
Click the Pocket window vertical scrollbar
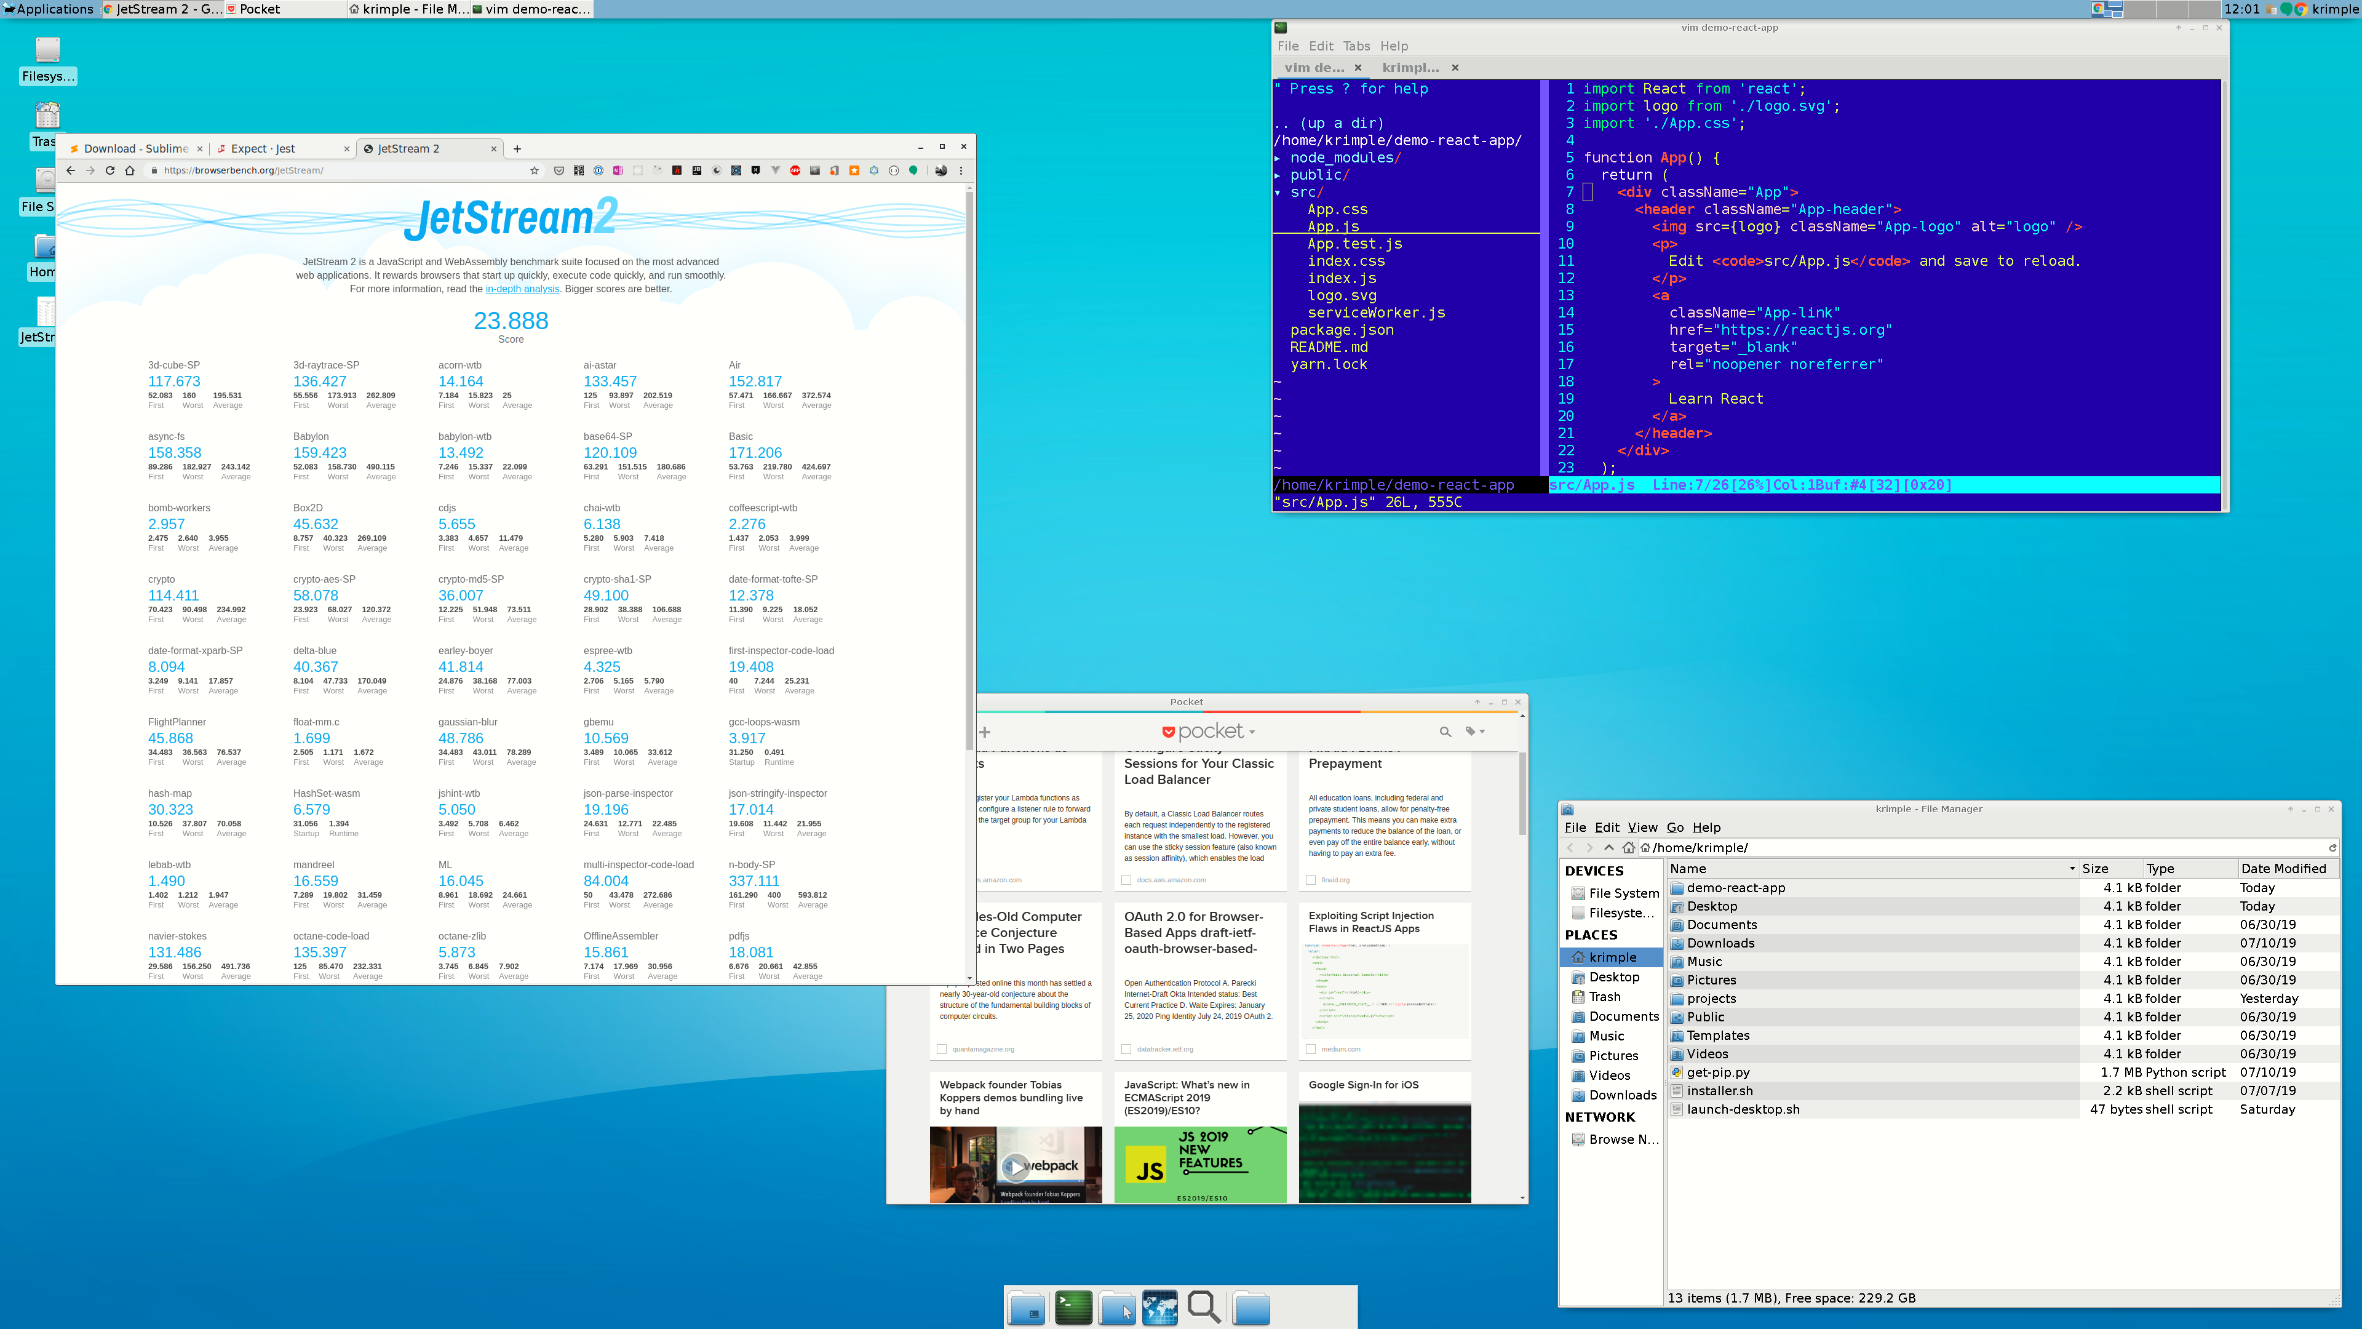[x=1522, y=793]
